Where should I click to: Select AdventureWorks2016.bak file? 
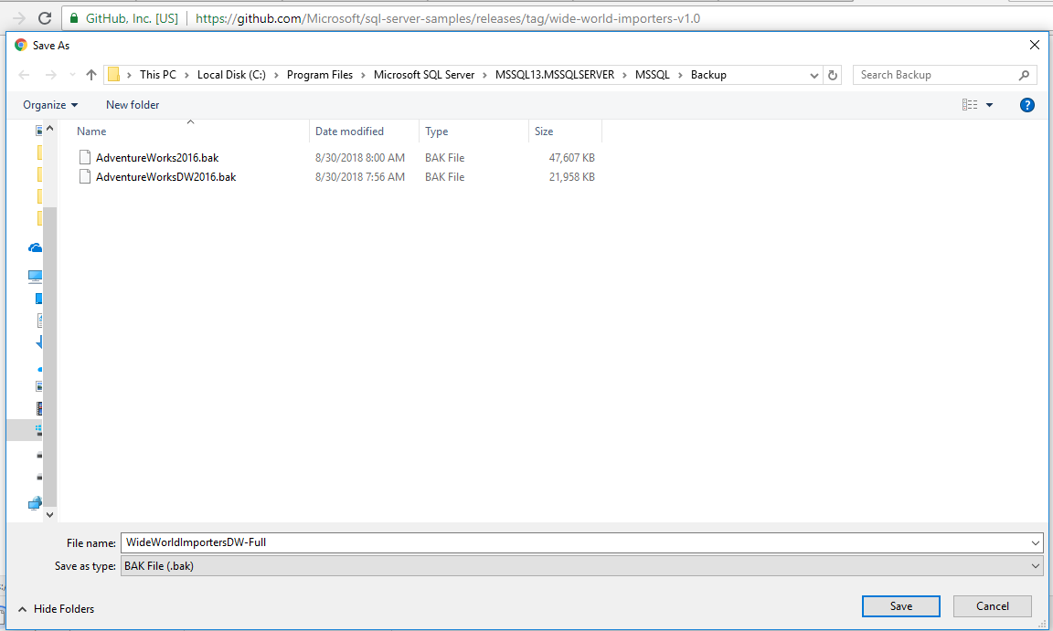(x=157, y=158)
